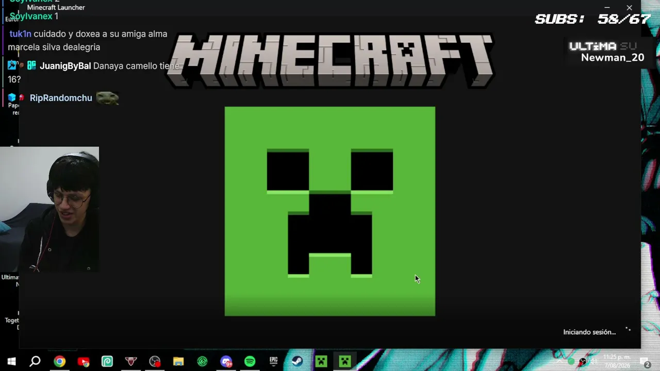This screenshot has height=371, width=660.
Task: Click the 'Iniciando sesión...' status text
Action: 589,332
